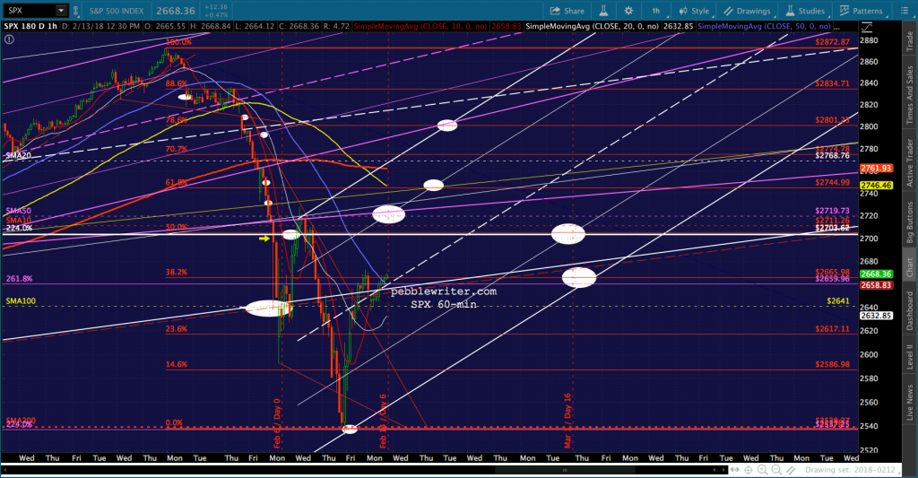Activate the crosshair pan tool icon
The height and width of the screenshot is (478, 918).
(x=749, y=470)
